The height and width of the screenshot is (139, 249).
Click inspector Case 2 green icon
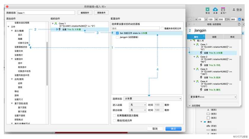coord(197,57)
